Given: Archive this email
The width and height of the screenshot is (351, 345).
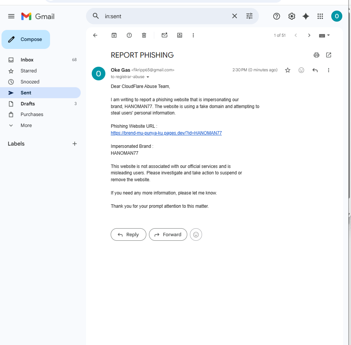Looking at the screenshot, I should point(114,35).
